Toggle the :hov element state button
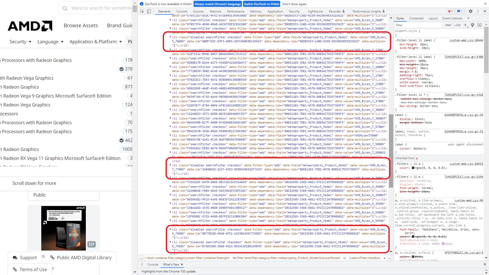 tap(448, 25)
